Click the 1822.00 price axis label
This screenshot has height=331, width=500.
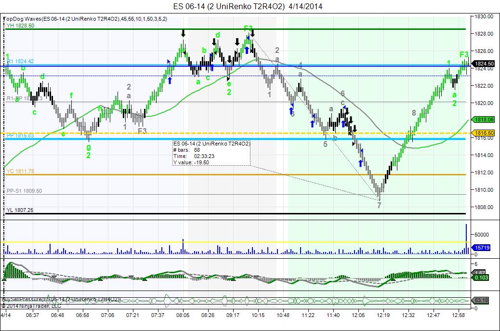coord(484,86)
